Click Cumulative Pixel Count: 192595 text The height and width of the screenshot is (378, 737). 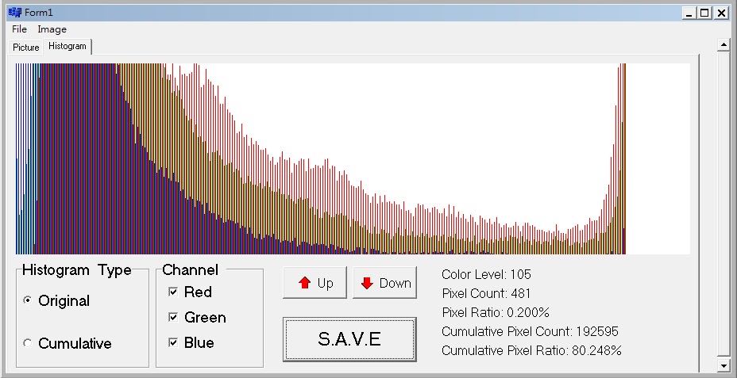pyautogui.click(x=531, y=331)
